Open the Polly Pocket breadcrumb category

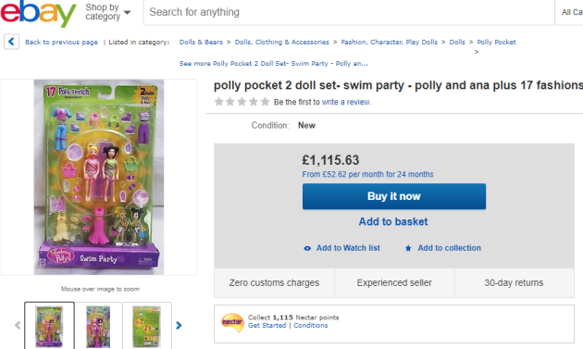pos(496,42)
